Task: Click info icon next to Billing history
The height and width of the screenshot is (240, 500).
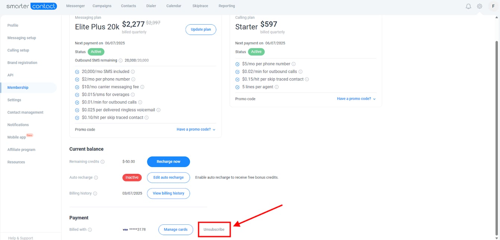Action: coord(95,193)
